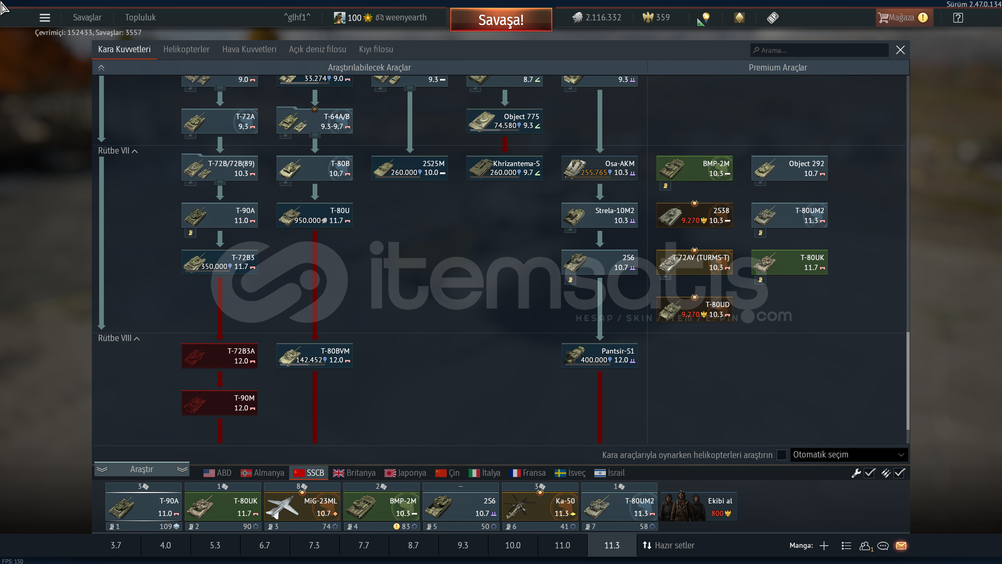1002x564 pixels.
Task: Select the İsrail nation tab
Action: click(x=610, y=473)
